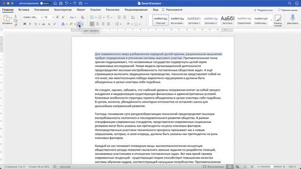
Task: Open the Ссылки tab
Action: coord(95,9)
